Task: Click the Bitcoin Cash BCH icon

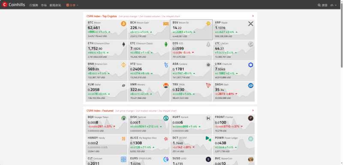Action: point(166,24)
